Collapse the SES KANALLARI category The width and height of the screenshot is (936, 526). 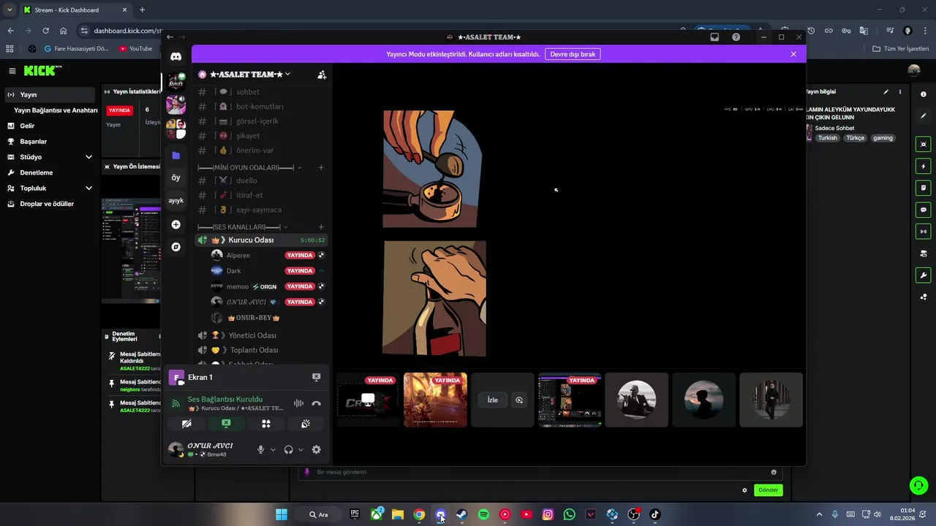tap(285, 227)
